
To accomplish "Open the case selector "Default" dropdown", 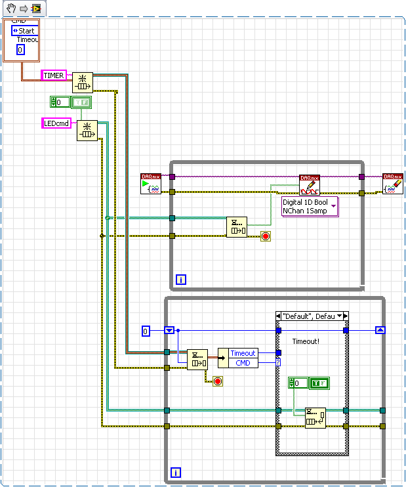I will tap(339, 316).
